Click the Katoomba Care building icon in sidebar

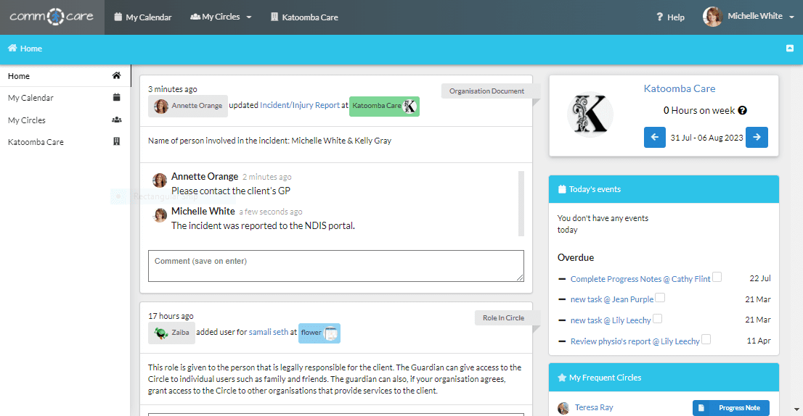click(116, 142)
